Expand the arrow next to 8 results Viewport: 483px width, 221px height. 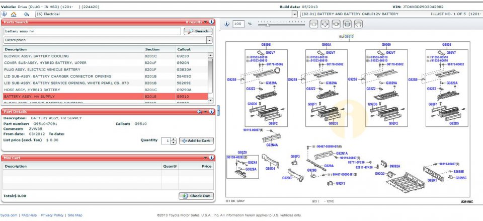[205, 22]
